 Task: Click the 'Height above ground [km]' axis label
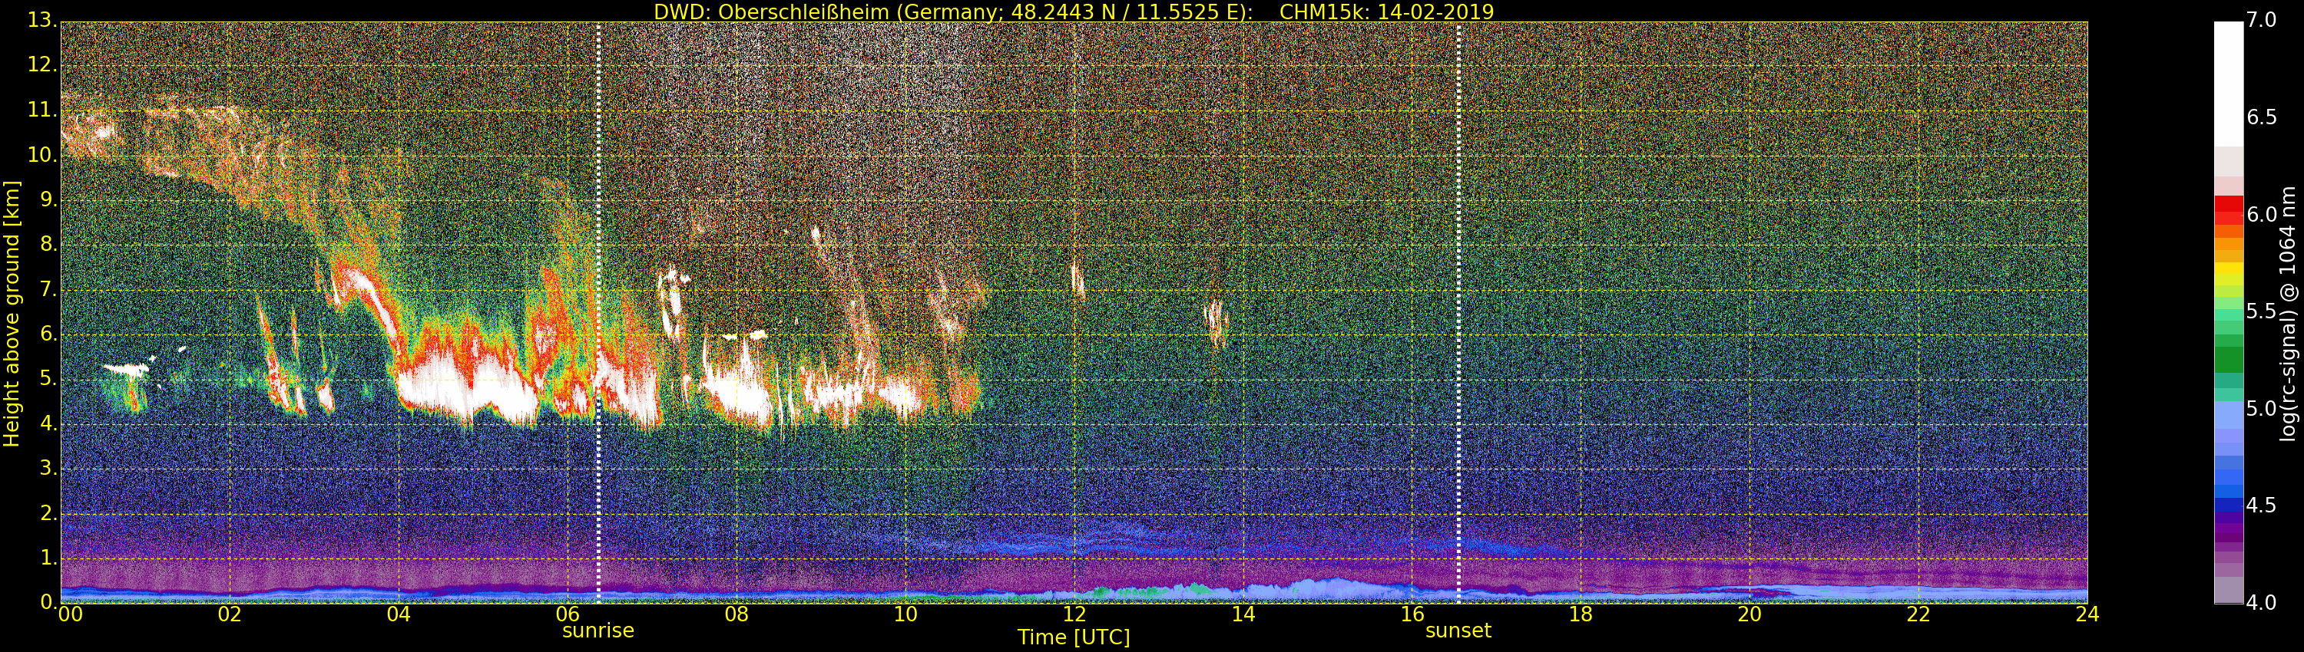[x=12, y=313]
